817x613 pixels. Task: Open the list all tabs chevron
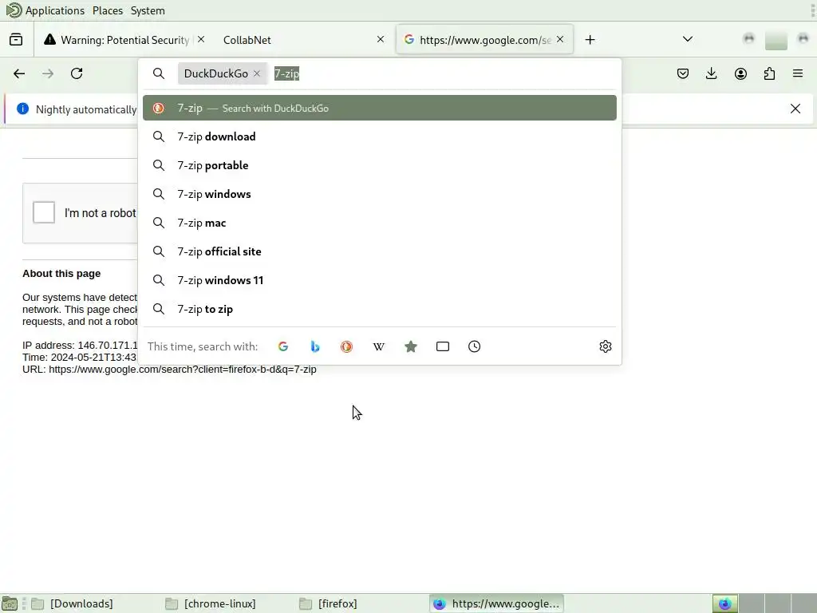[688, 39]
